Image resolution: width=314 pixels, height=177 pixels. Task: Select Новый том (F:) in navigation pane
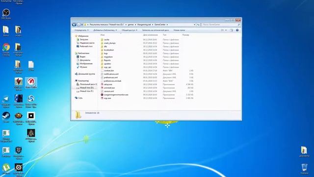[x=86, y=91]
